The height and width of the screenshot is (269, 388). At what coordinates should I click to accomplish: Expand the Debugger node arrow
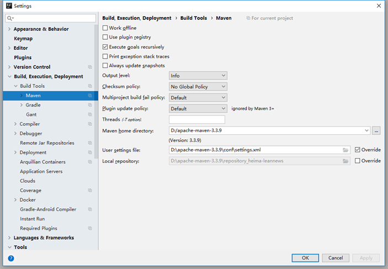tap(15, 134)
